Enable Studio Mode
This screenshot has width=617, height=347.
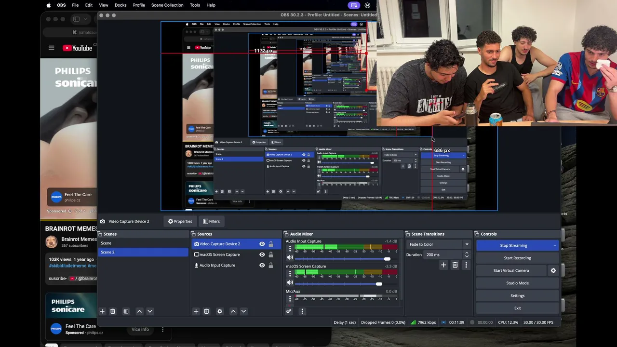point(517,283)
